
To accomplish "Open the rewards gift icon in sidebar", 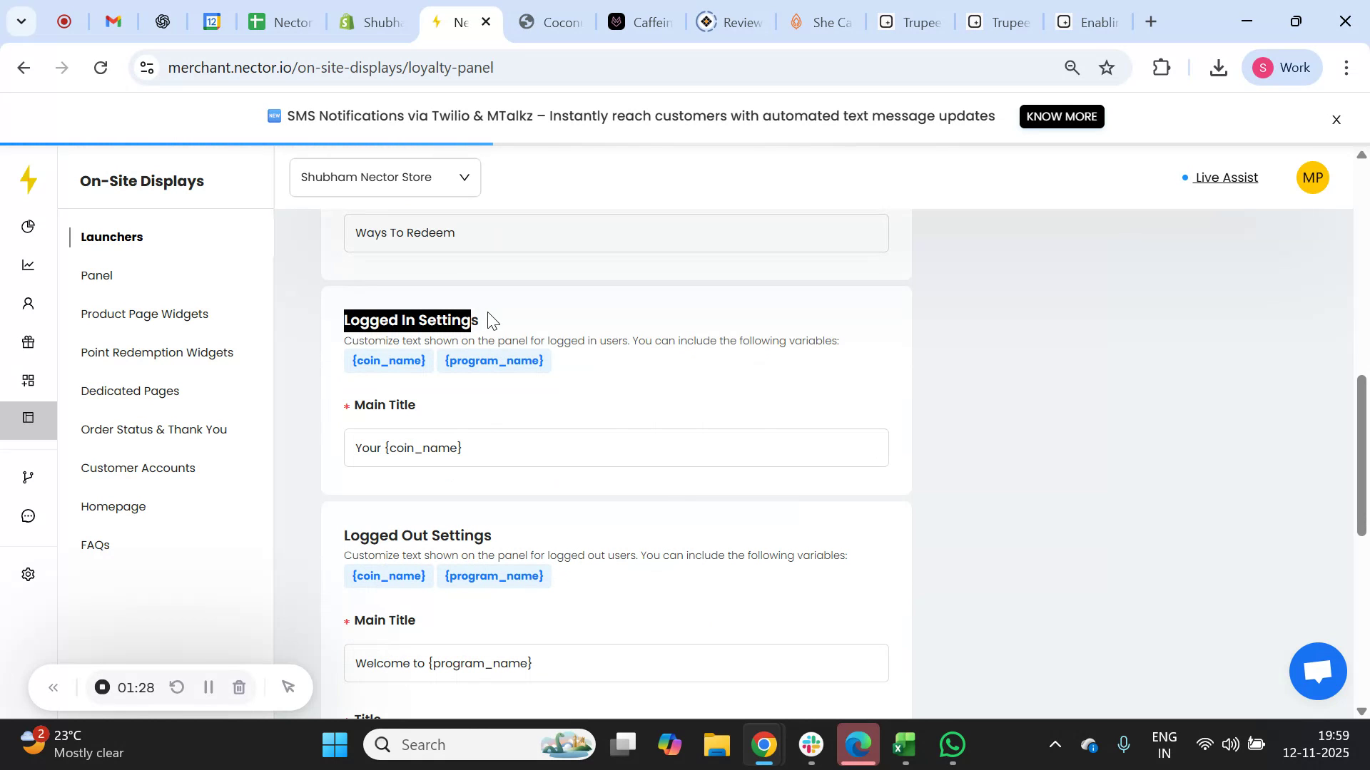I will [29, 342].
